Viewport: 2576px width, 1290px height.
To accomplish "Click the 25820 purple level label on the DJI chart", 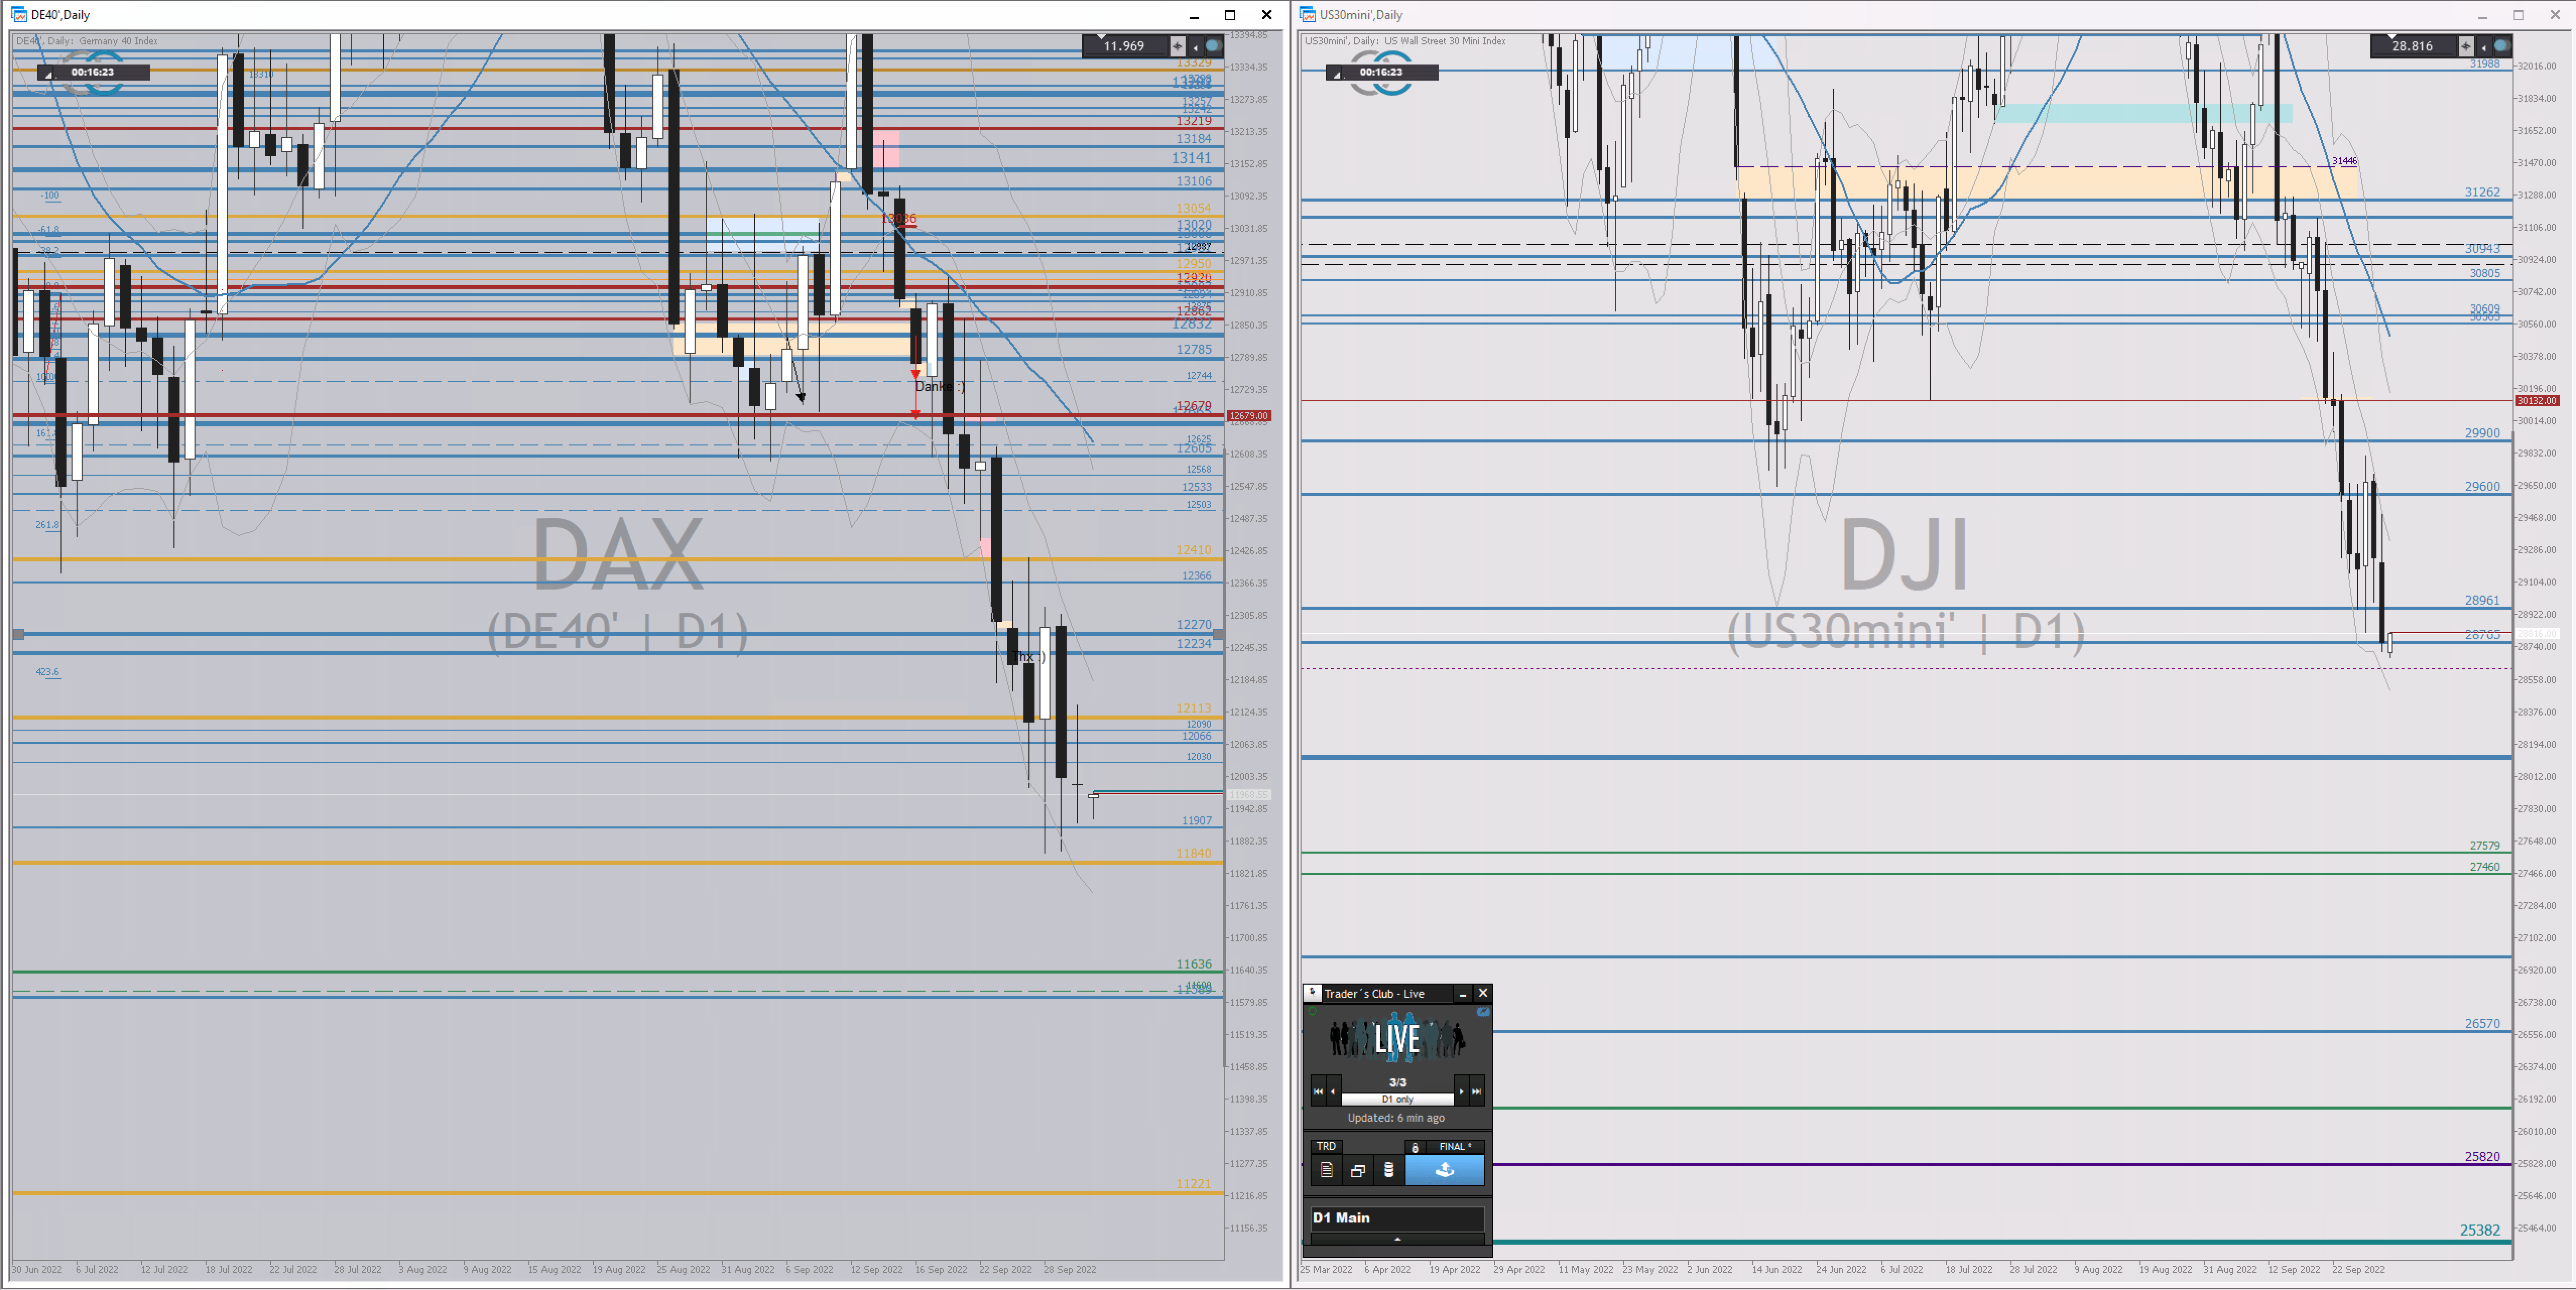I will (2482, 1156).
